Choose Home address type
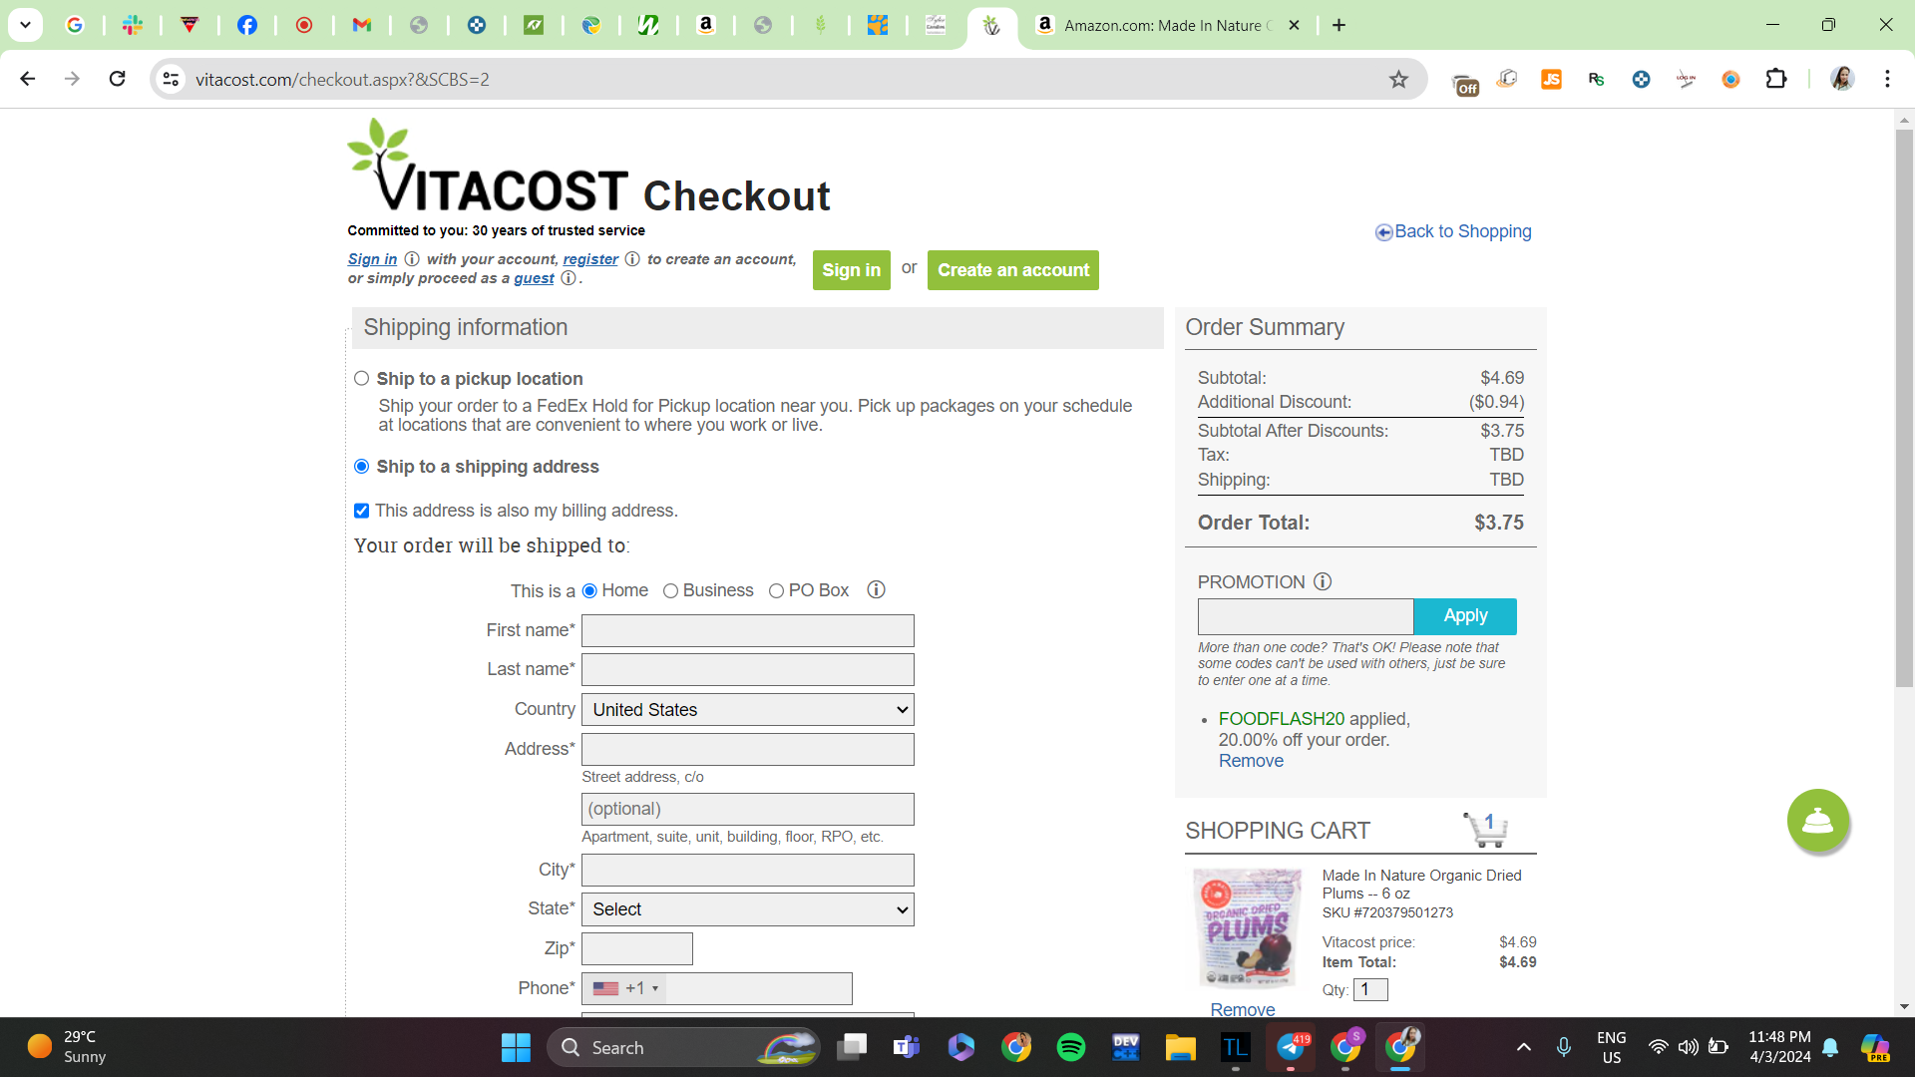The width and height of the screenshot is (1915, 1077). [589, 591]
